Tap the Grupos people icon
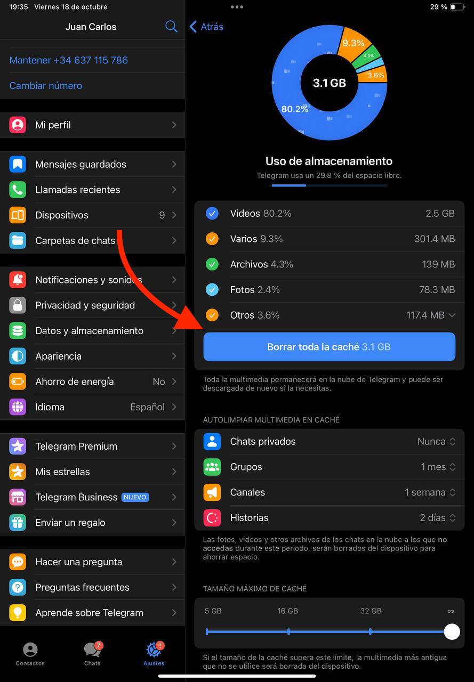Screen dimensions: 474x682 (212, 467)
